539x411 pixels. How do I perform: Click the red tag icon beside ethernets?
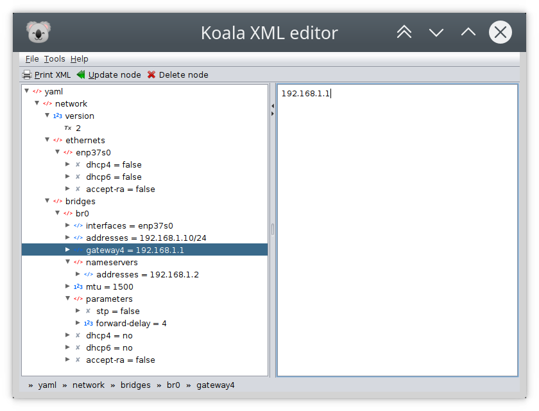[x=58, y=141]
